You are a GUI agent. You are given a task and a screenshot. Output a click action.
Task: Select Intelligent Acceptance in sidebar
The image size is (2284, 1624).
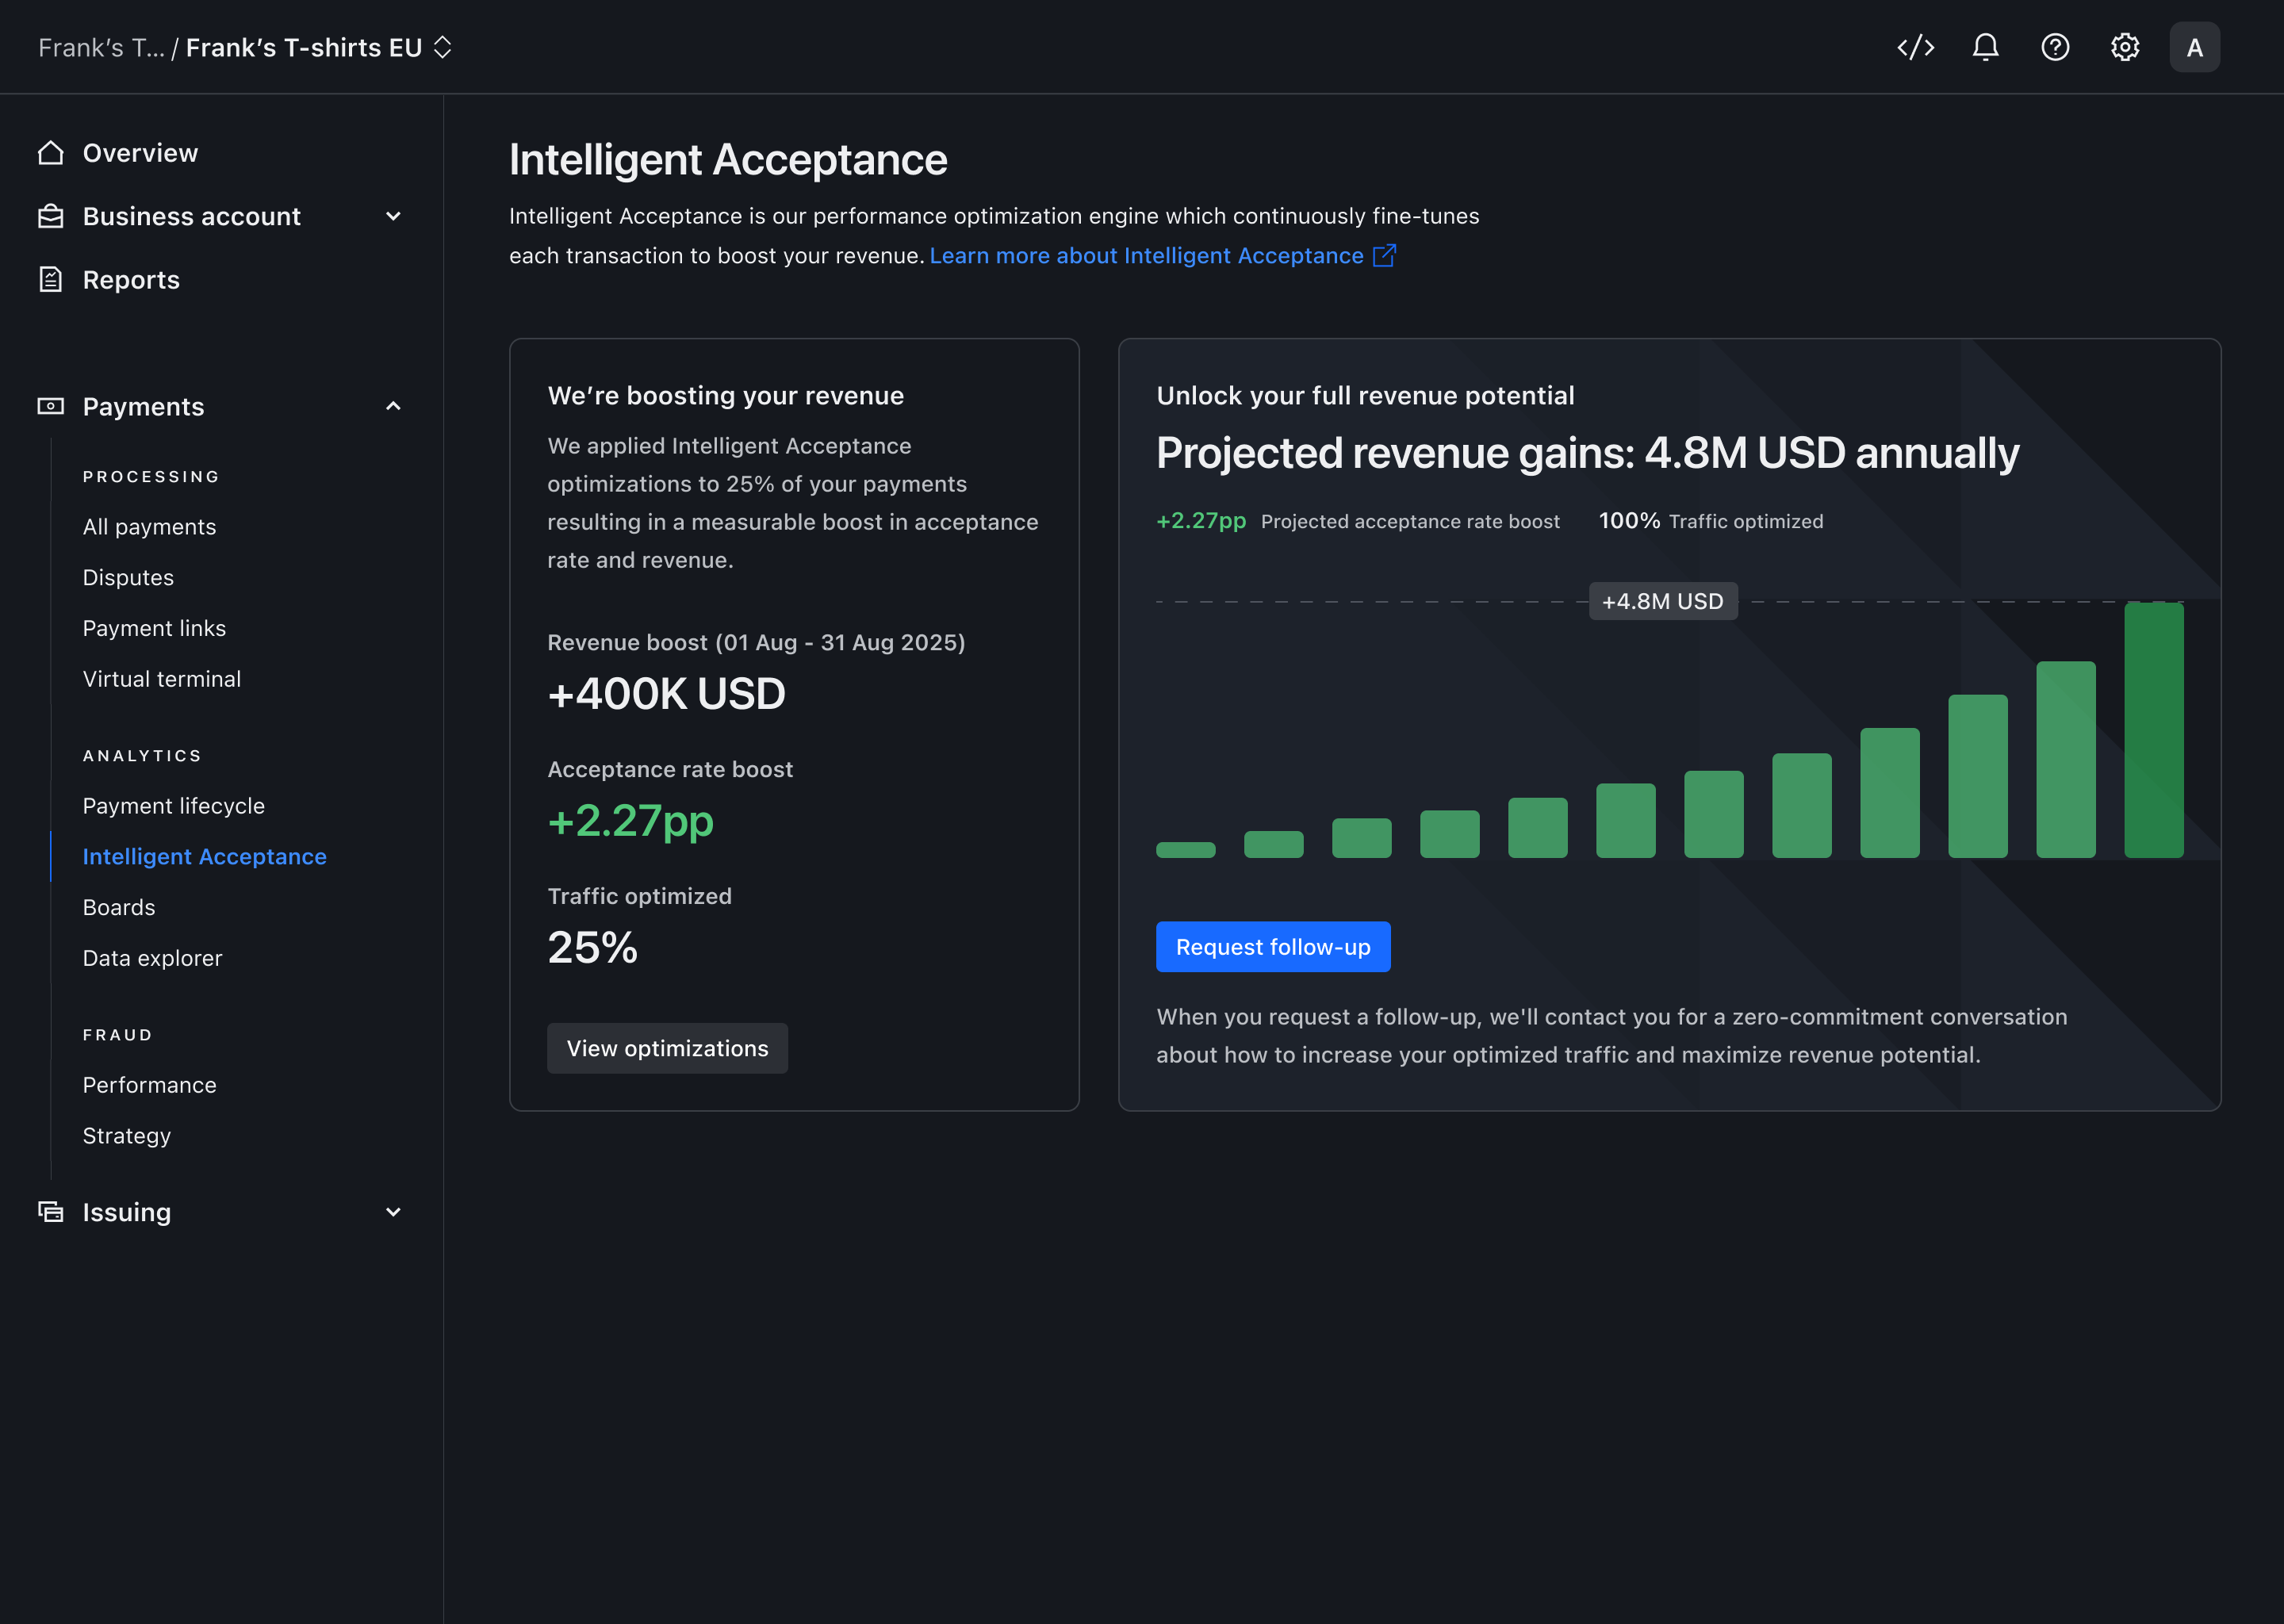tap(205, 857)
